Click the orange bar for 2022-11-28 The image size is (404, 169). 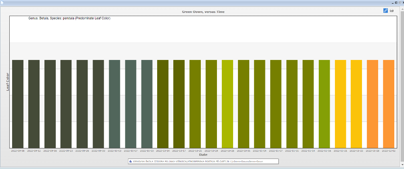pyautogui.click(x=372, y=104)
